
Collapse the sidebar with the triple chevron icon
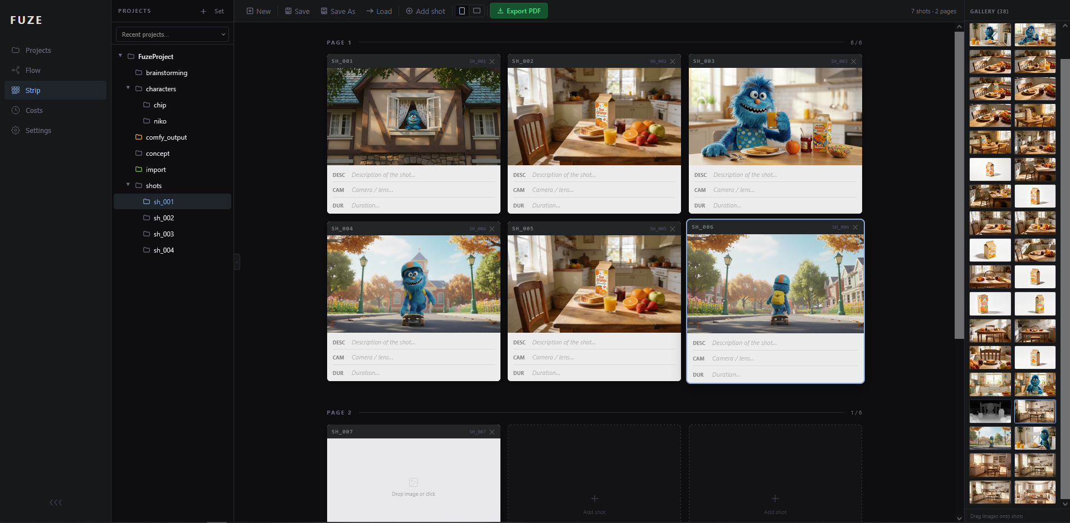coord(56,502)
